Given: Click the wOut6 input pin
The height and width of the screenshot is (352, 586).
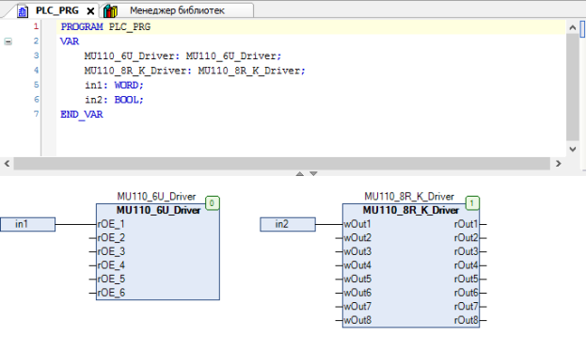Looking at the screenshot, I should click(357, 293).
